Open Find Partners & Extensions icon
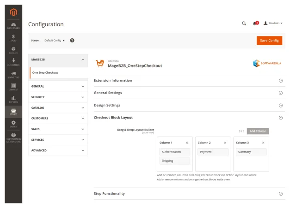Viewport: 296px width, 208px height. point(13,138)
